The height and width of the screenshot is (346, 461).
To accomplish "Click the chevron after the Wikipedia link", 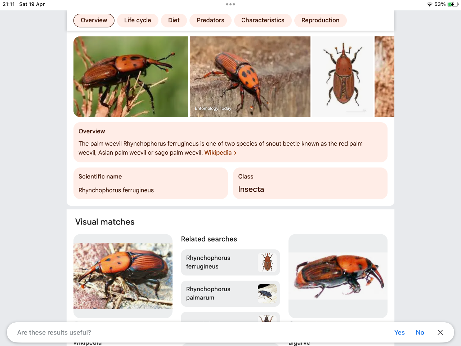I will tap(235, 153).
